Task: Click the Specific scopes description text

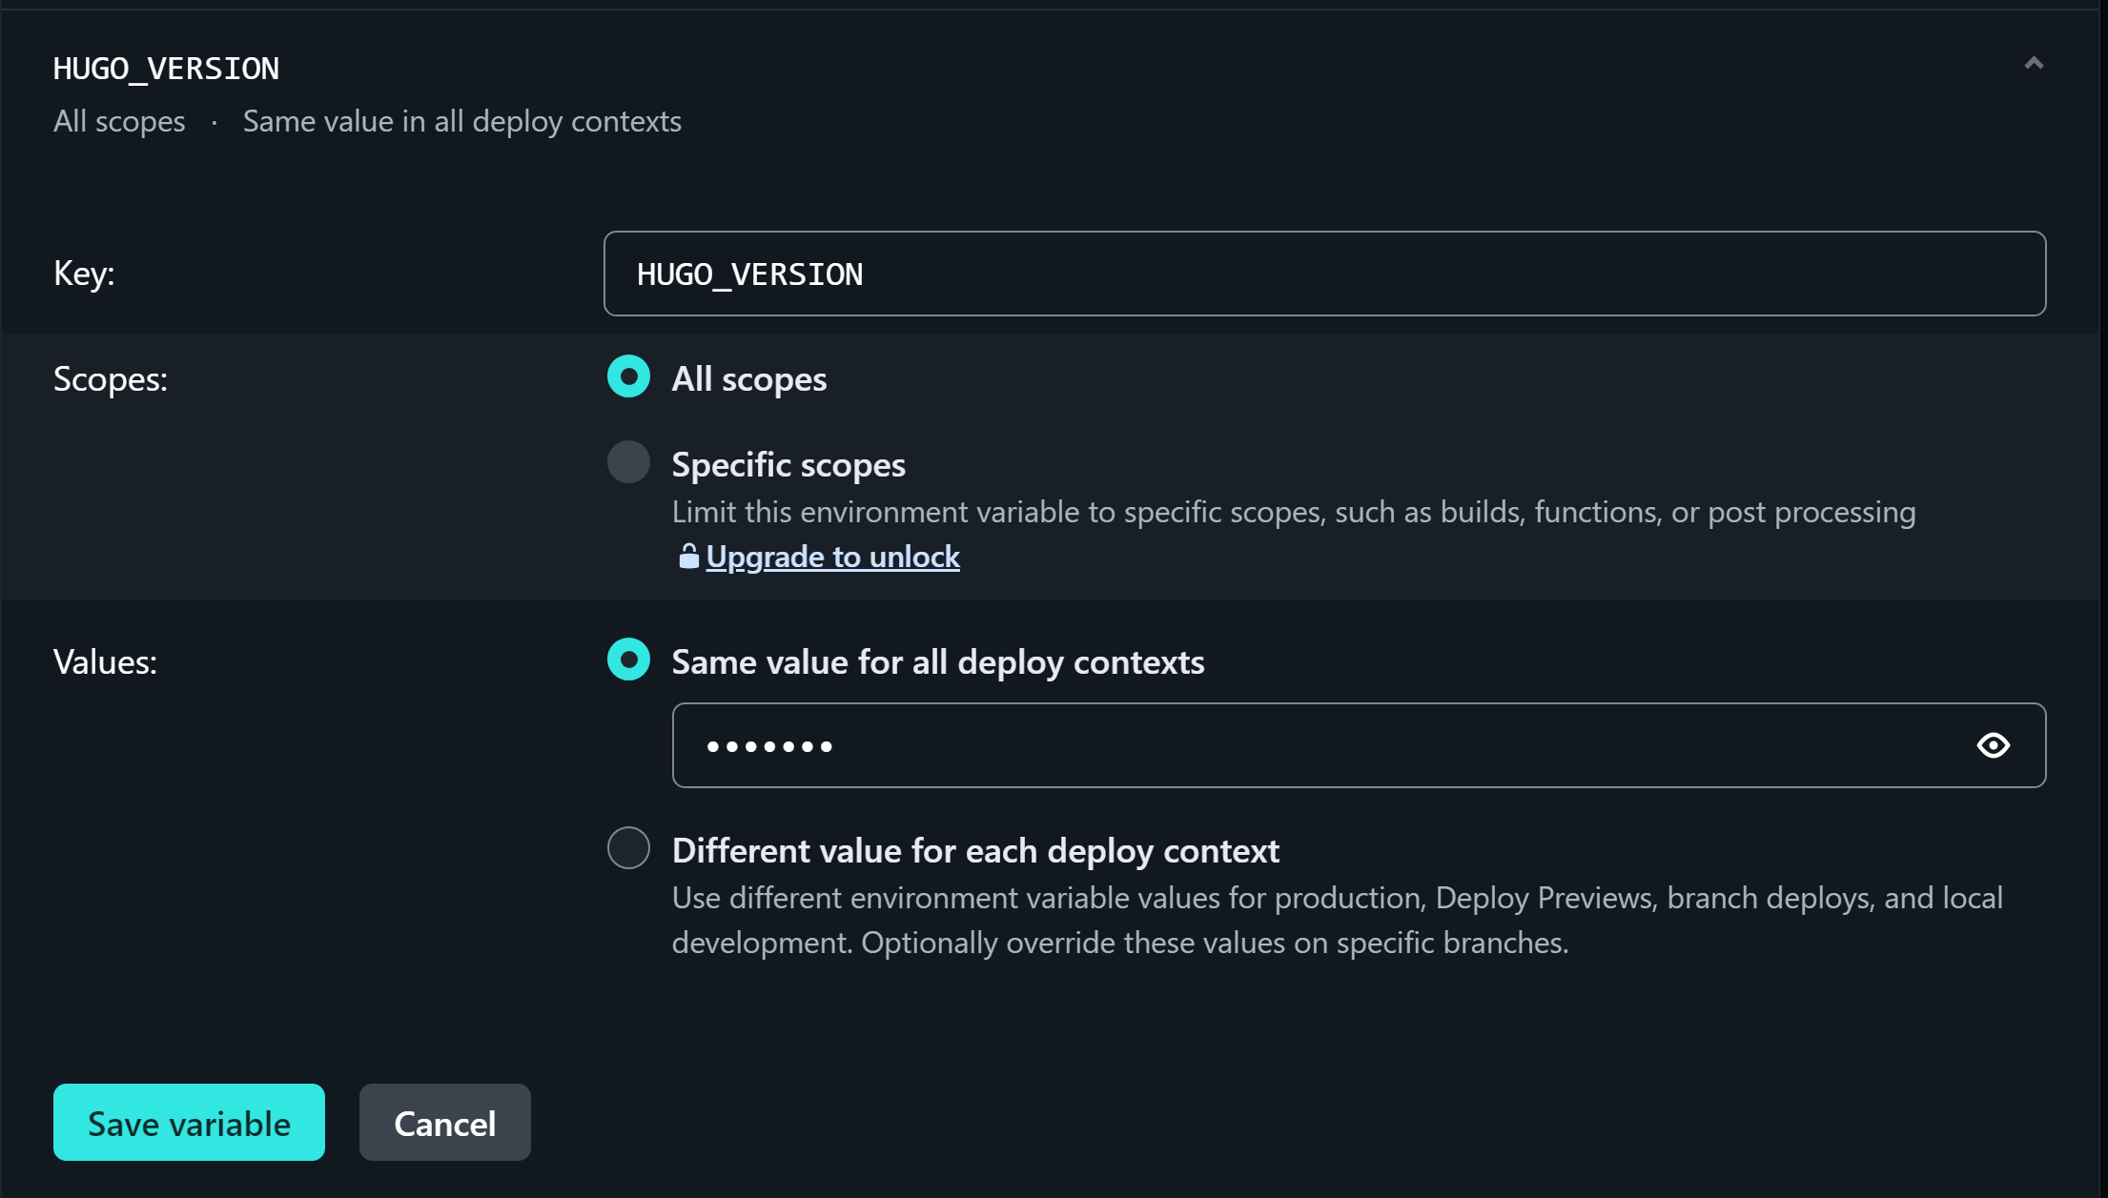Action: [x=1293, y=513]
